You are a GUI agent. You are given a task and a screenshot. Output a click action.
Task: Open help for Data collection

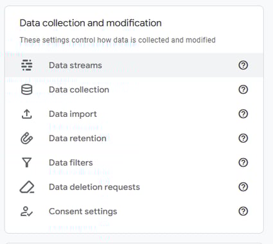click(243, 89)
